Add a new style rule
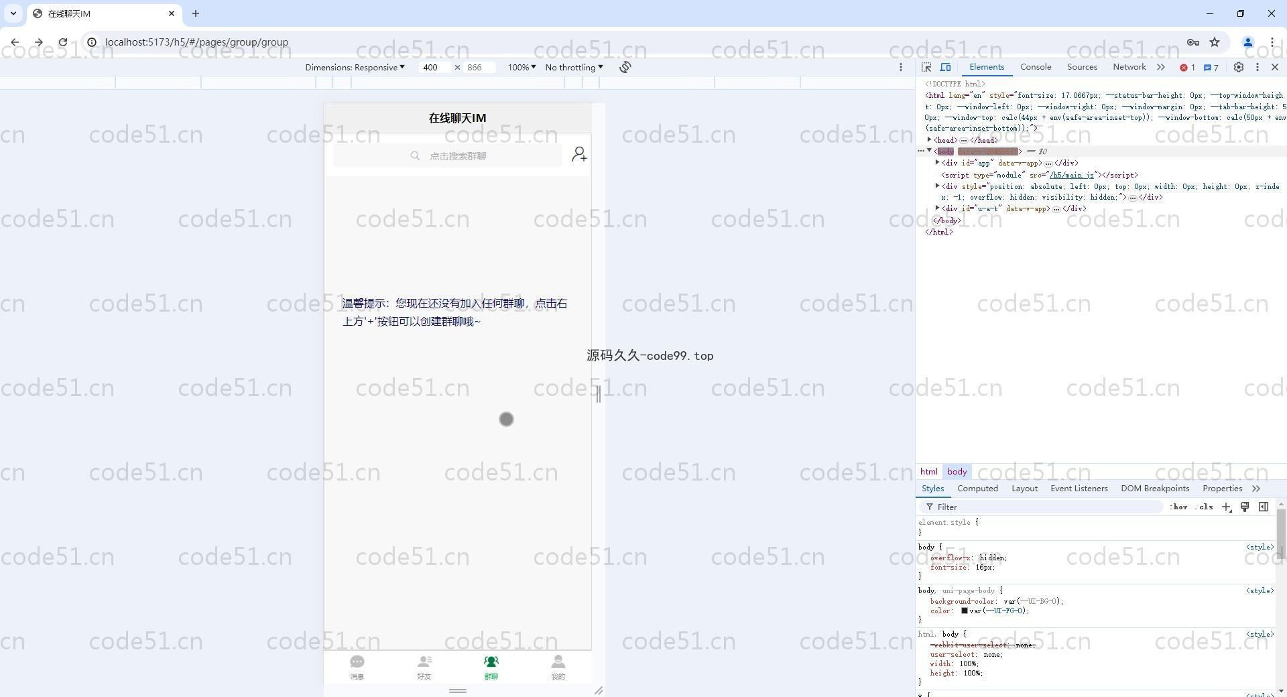1287x697 pixels. tap(1226, 507)
